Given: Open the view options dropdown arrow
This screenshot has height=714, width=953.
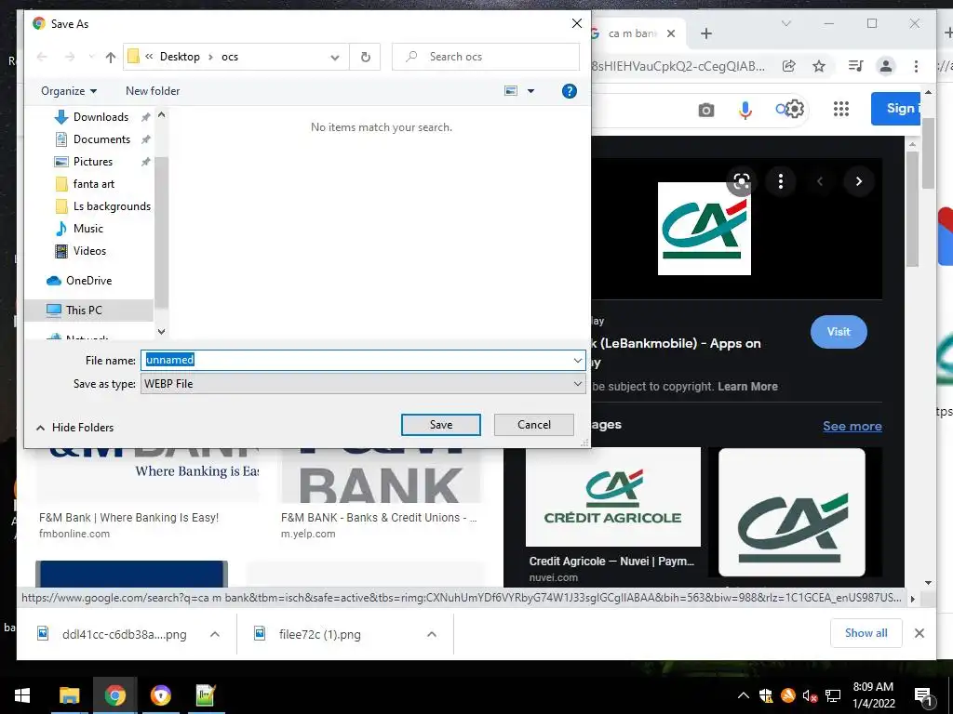Looking at the screenshot, I should coord(530,91).
